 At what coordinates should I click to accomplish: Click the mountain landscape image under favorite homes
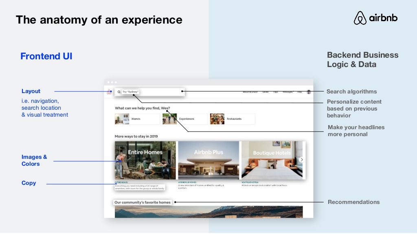[209, 212]
